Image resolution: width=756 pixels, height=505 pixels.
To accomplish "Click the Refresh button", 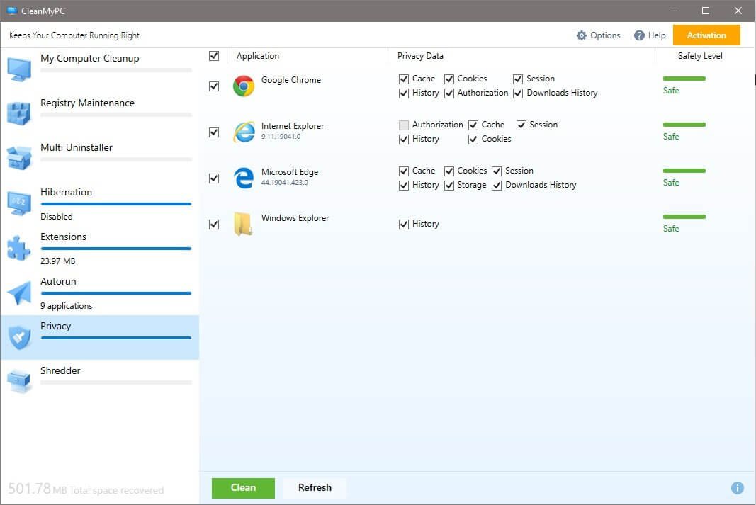I will coord(315,488).
